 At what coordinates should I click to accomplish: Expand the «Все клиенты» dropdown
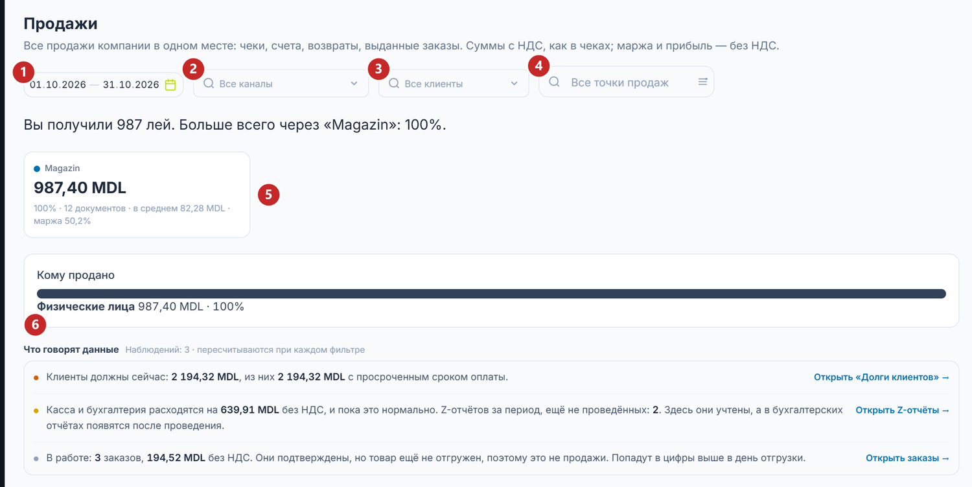[x=514, y=84]
